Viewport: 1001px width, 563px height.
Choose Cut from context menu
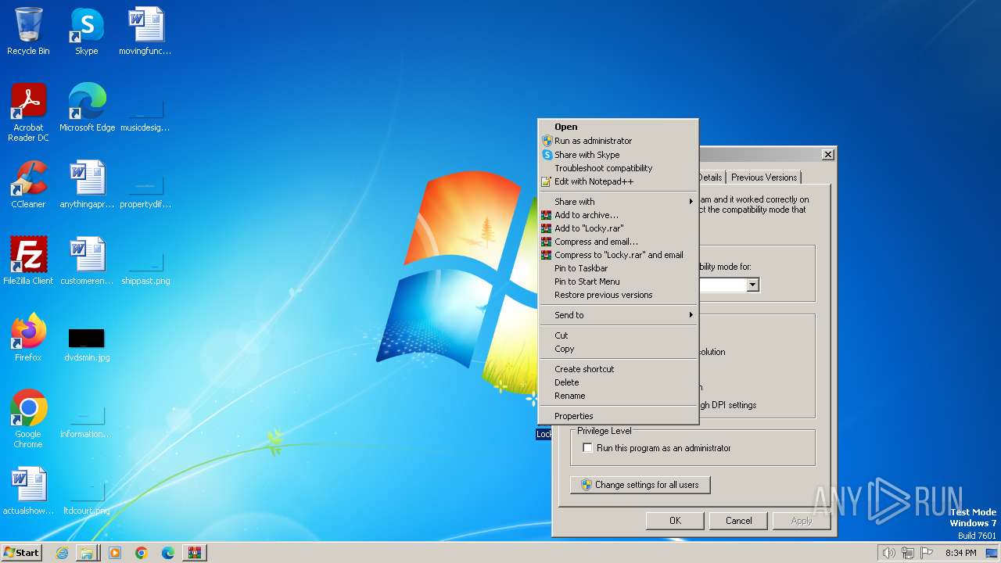click(618, 335)
